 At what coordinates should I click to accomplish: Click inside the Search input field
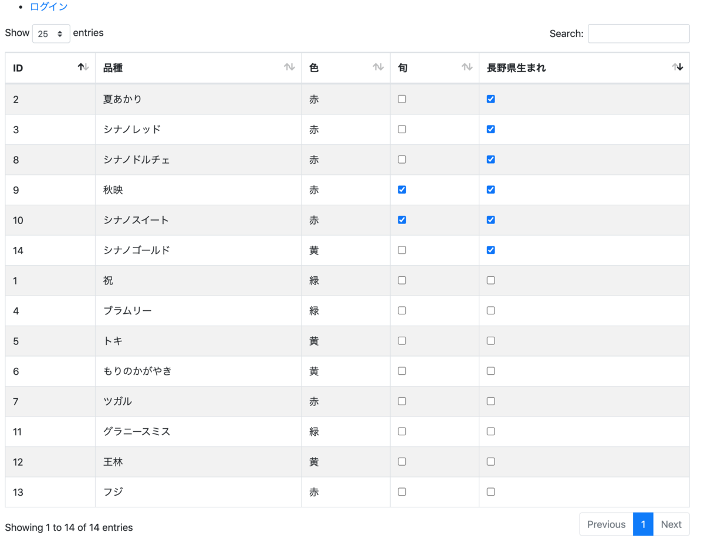click(x=638, y=33)
